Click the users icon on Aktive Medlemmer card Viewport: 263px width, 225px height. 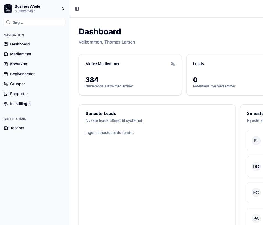tap(173, 64)
